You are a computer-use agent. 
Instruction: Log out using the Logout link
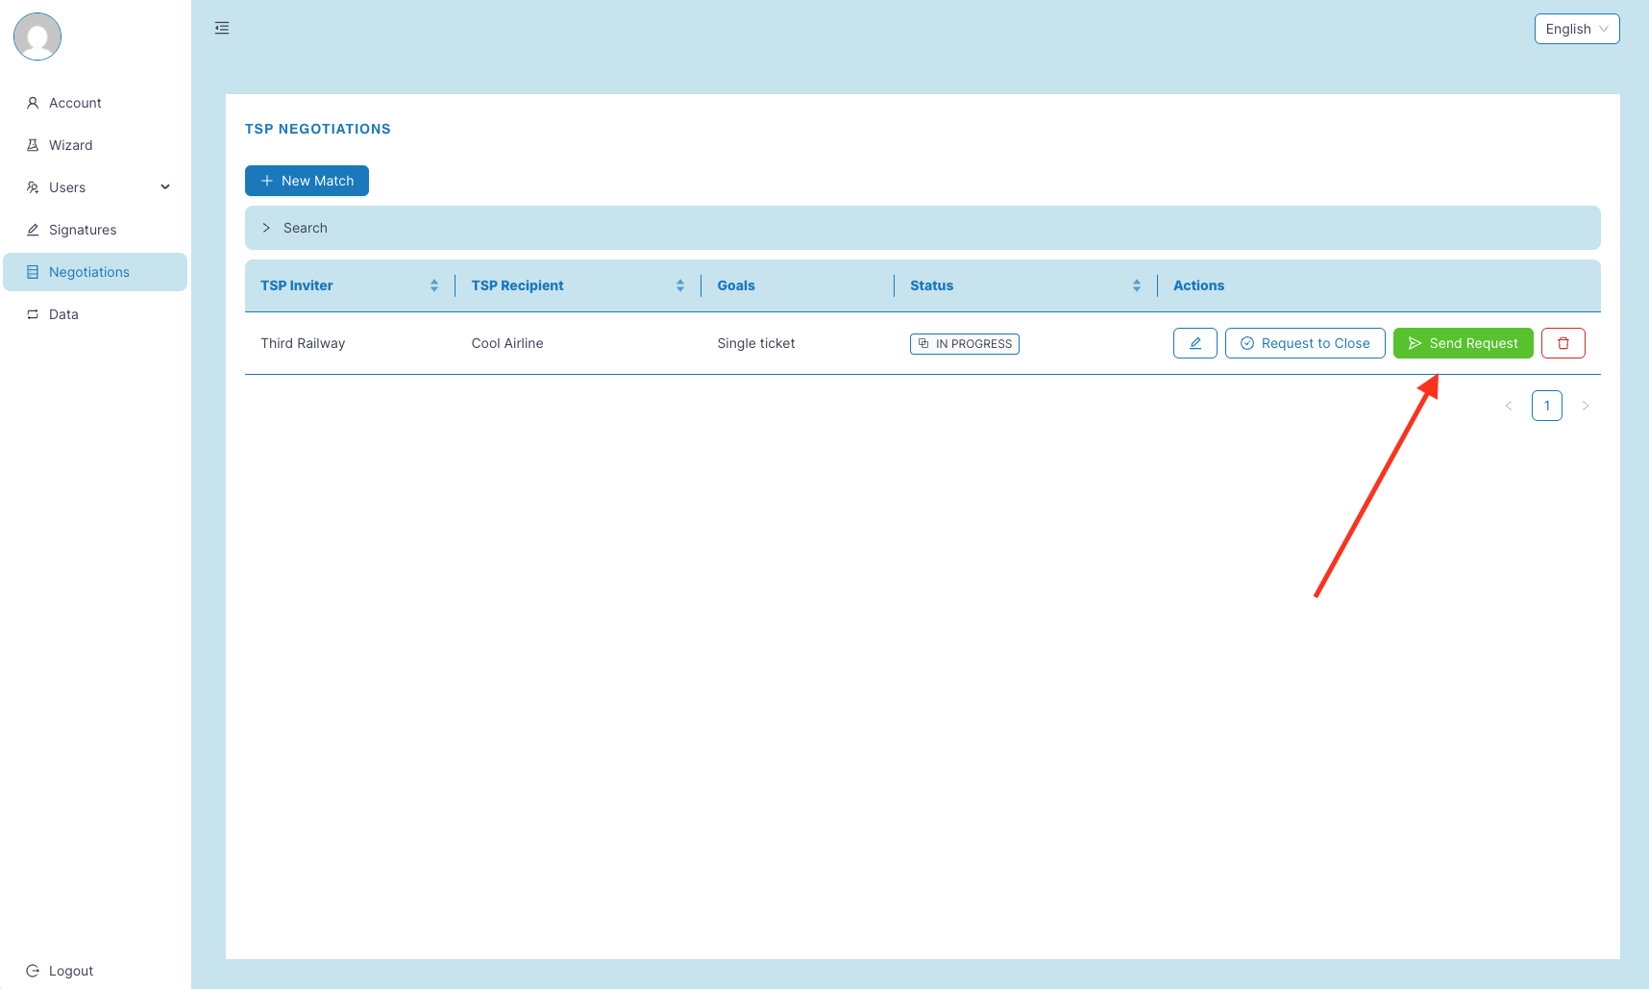pyautogui.click(x=70, y=971)
